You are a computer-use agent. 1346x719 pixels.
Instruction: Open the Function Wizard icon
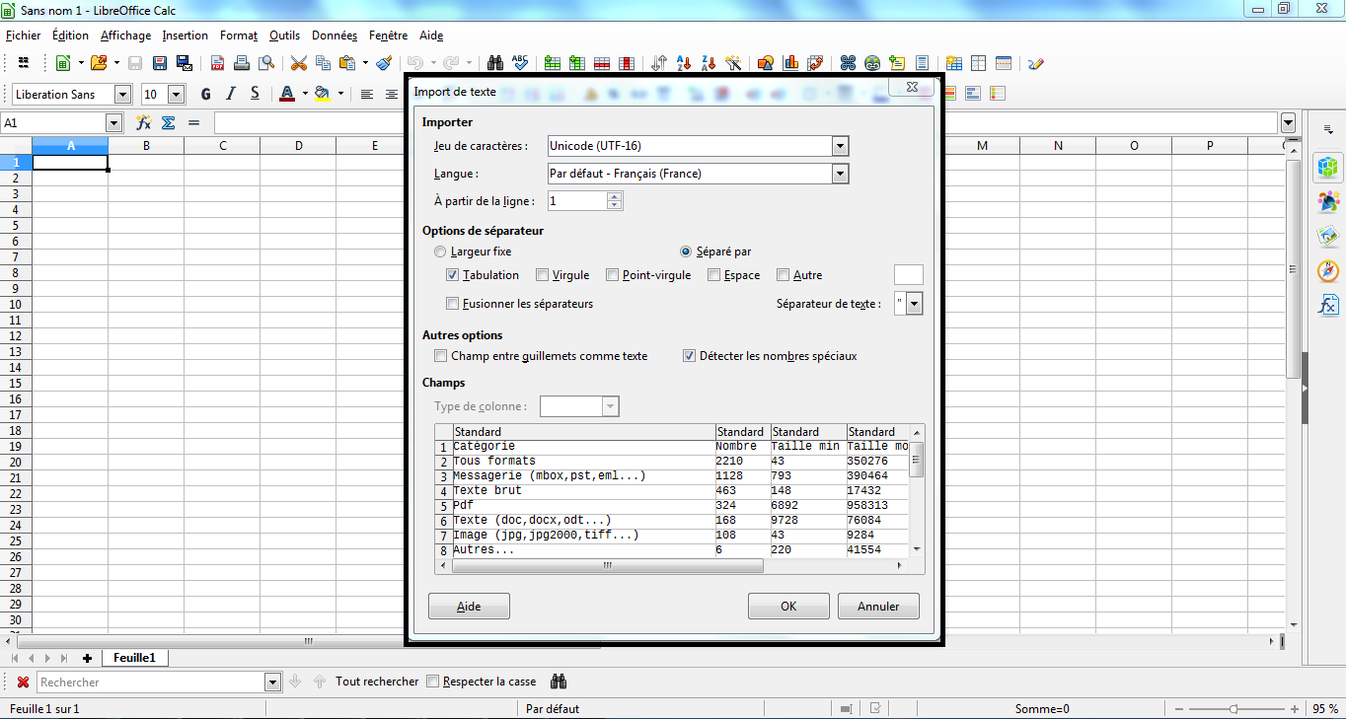[143, 123]
